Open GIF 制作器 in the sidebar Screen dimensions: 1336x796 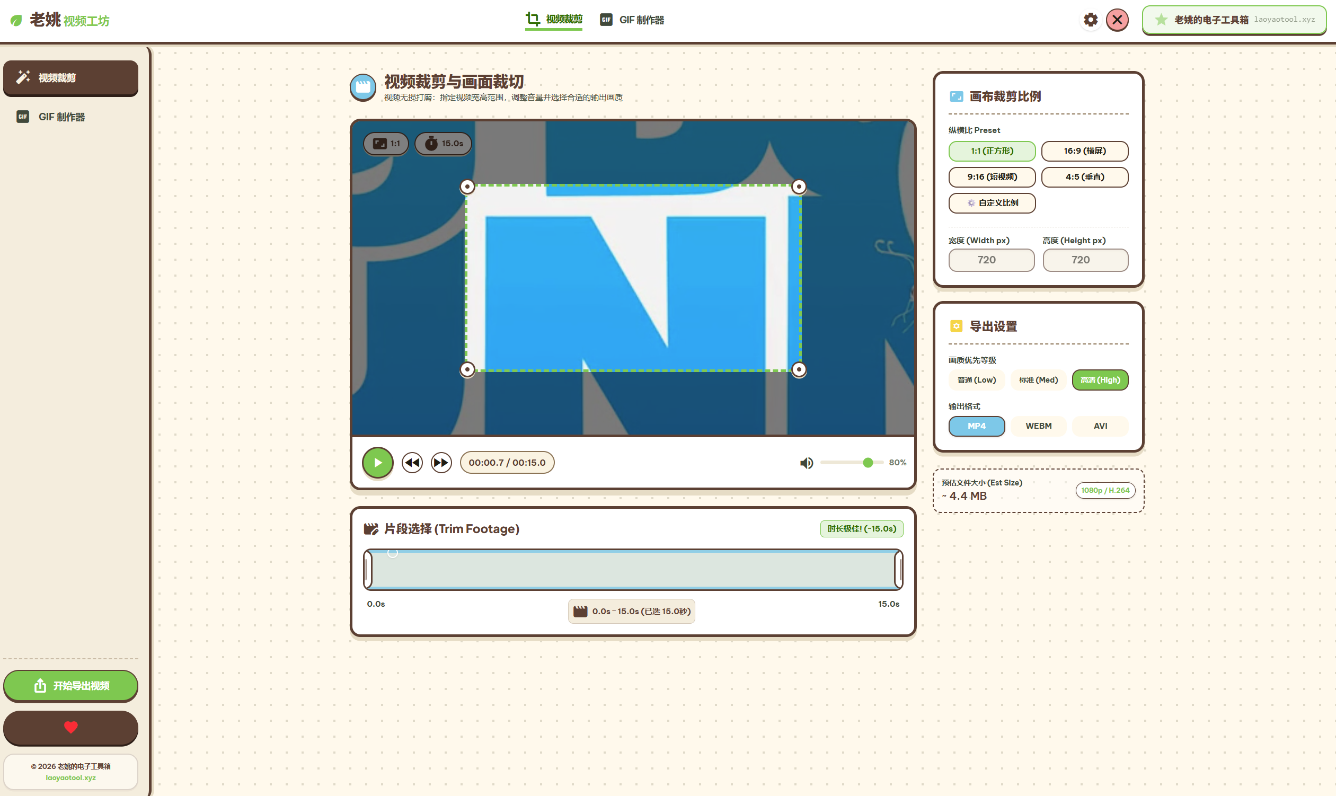tap(71, 117)
